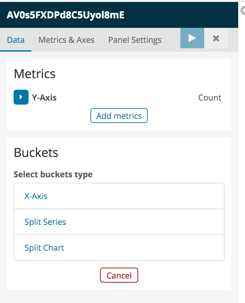Click the Buckets section heading
The height and width of the screenshot is (303, 245).
click(x=36, y=153)
